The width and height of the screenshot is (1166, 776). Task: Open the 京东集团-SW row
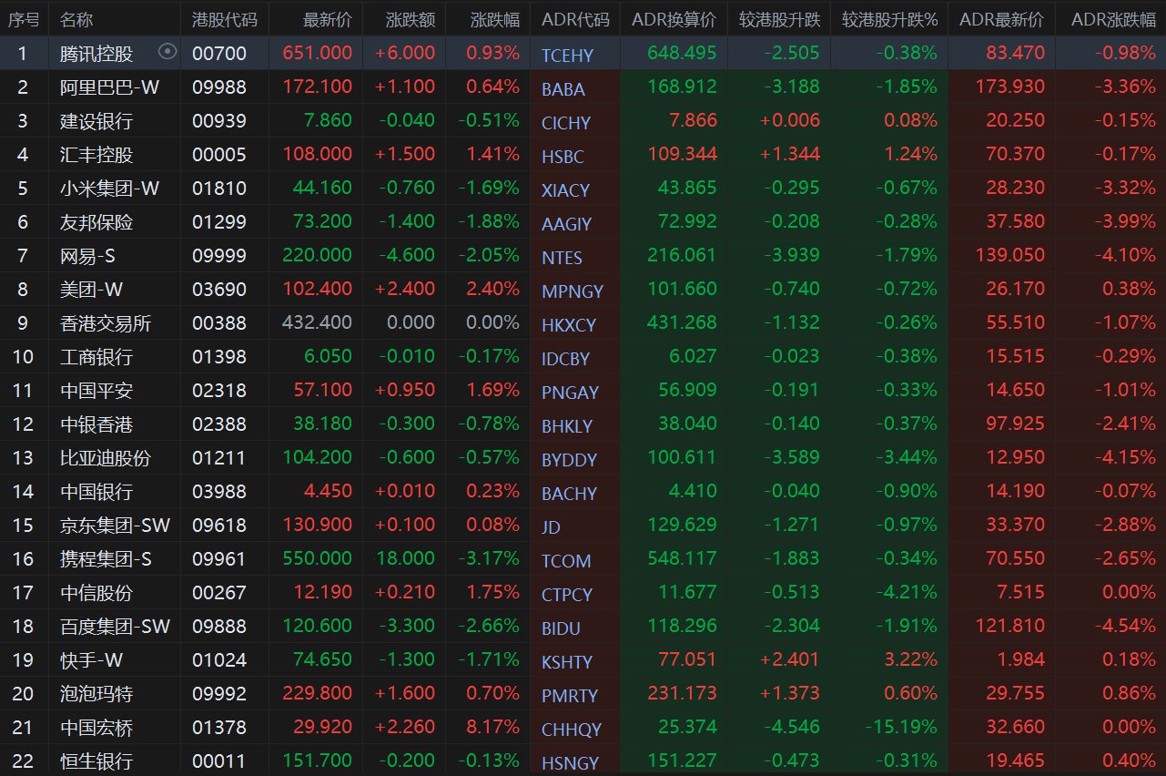[x=583, y=526]
